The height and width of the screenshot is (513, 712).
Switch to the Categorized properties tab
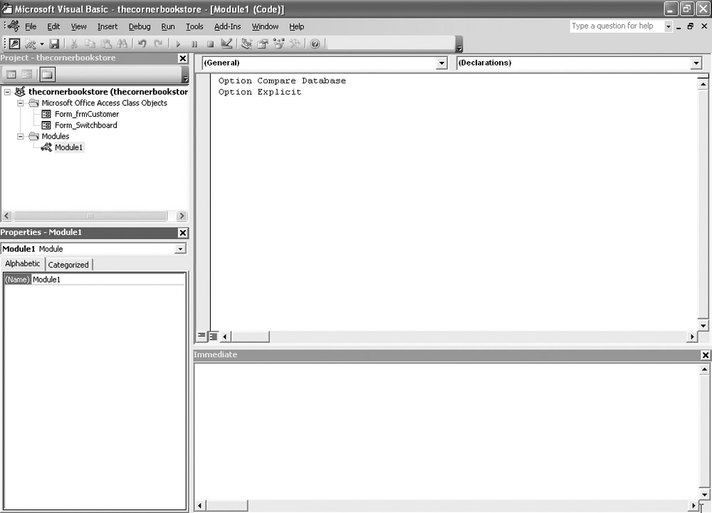[x=68, y=265]
